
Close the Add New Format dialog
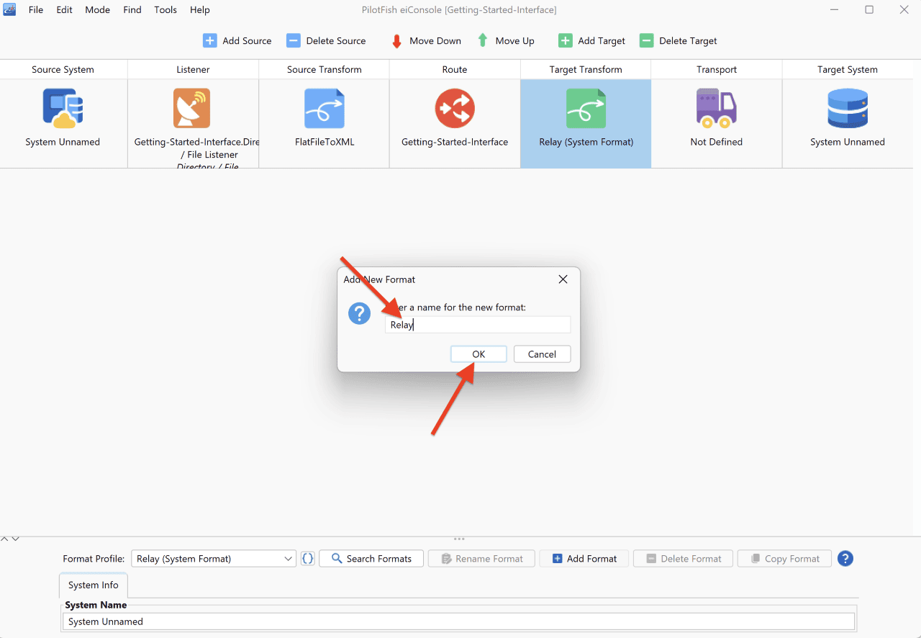[x=563, y=279]
